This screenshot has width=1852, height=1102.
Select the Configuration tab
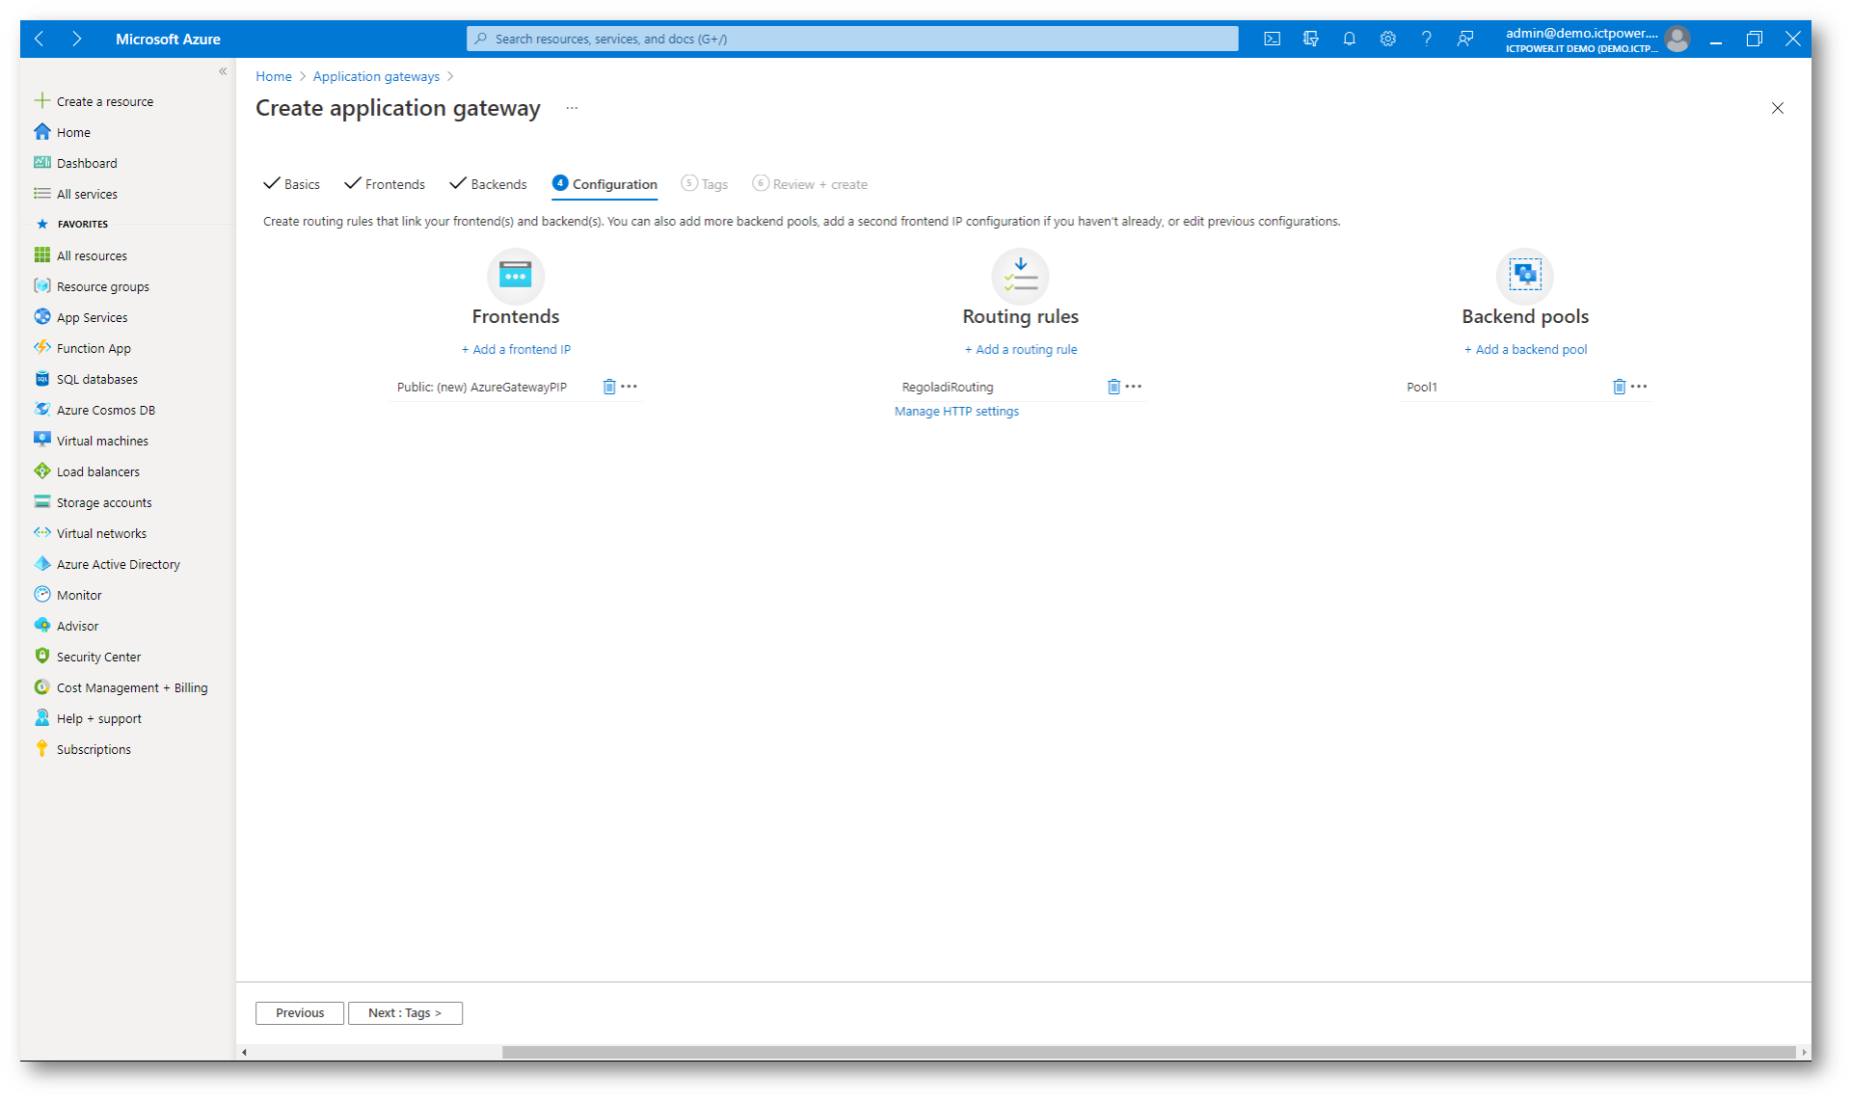coord(604,184)
